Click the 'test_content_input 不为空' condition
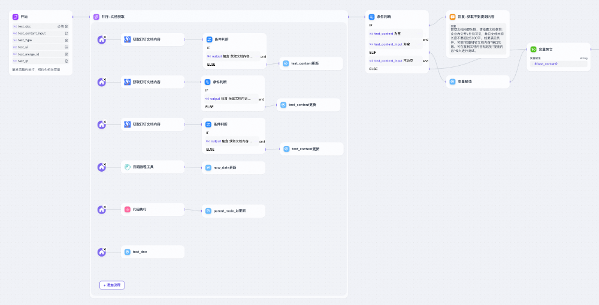 pos(395,60)
